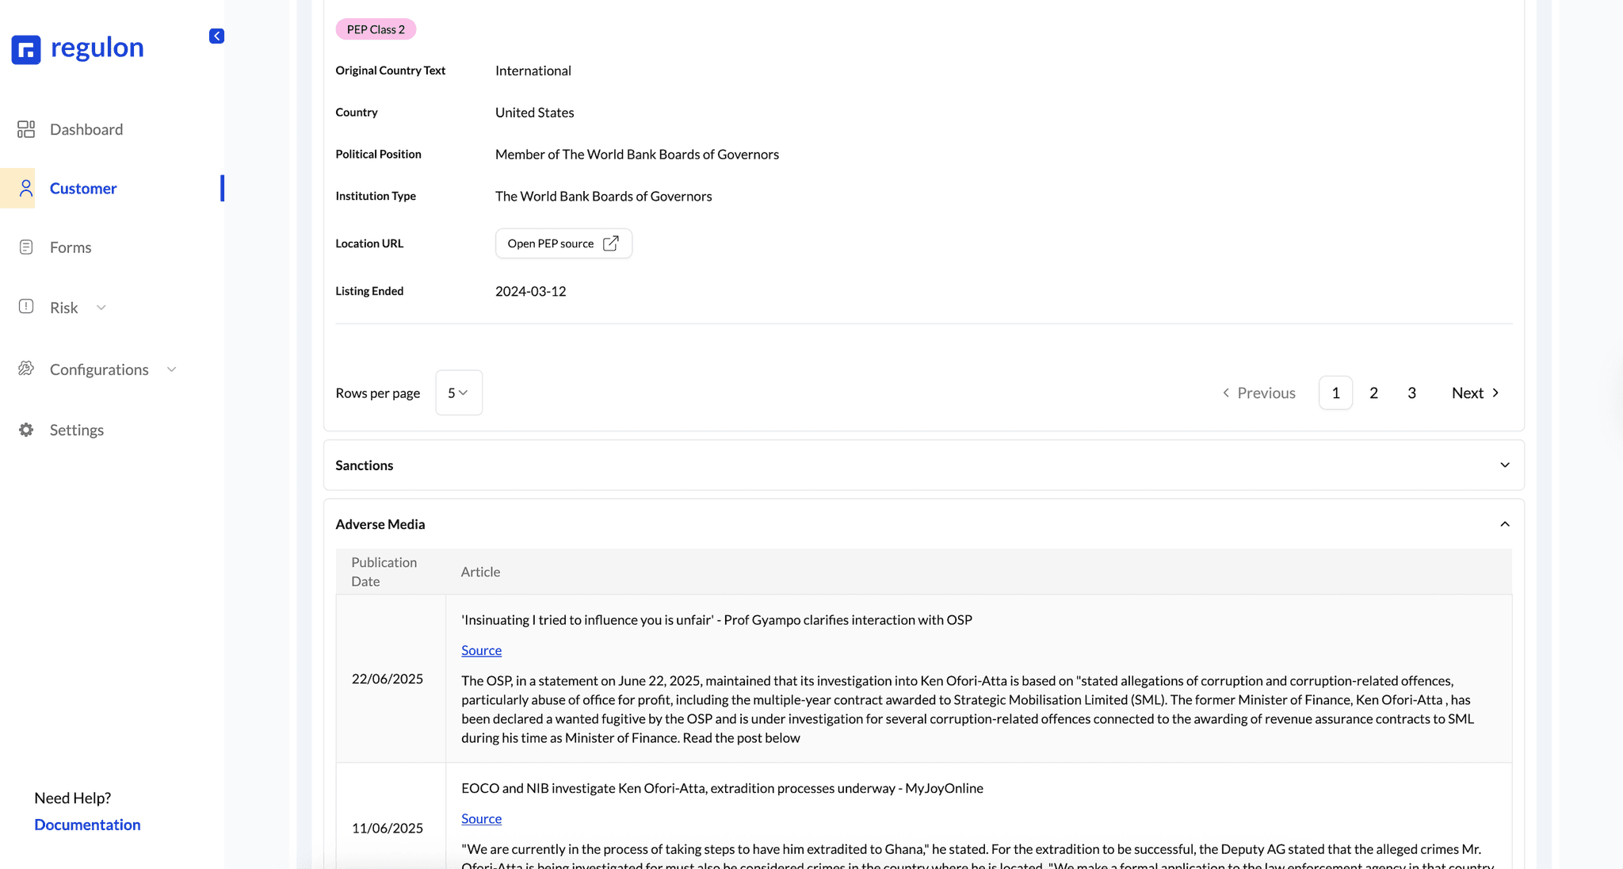Click the Country field label
This screenshot has height=869, width=1623.
356,113
